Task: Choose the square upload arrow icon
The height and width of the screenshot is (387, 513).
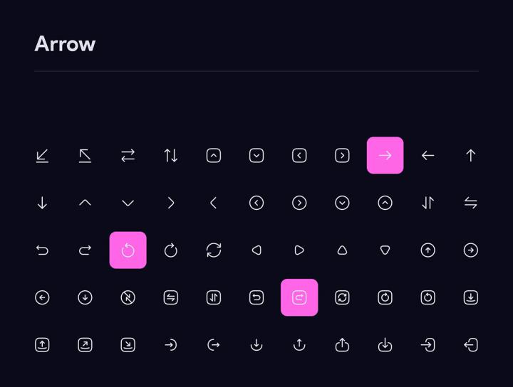Action: (x=42, y=345)
